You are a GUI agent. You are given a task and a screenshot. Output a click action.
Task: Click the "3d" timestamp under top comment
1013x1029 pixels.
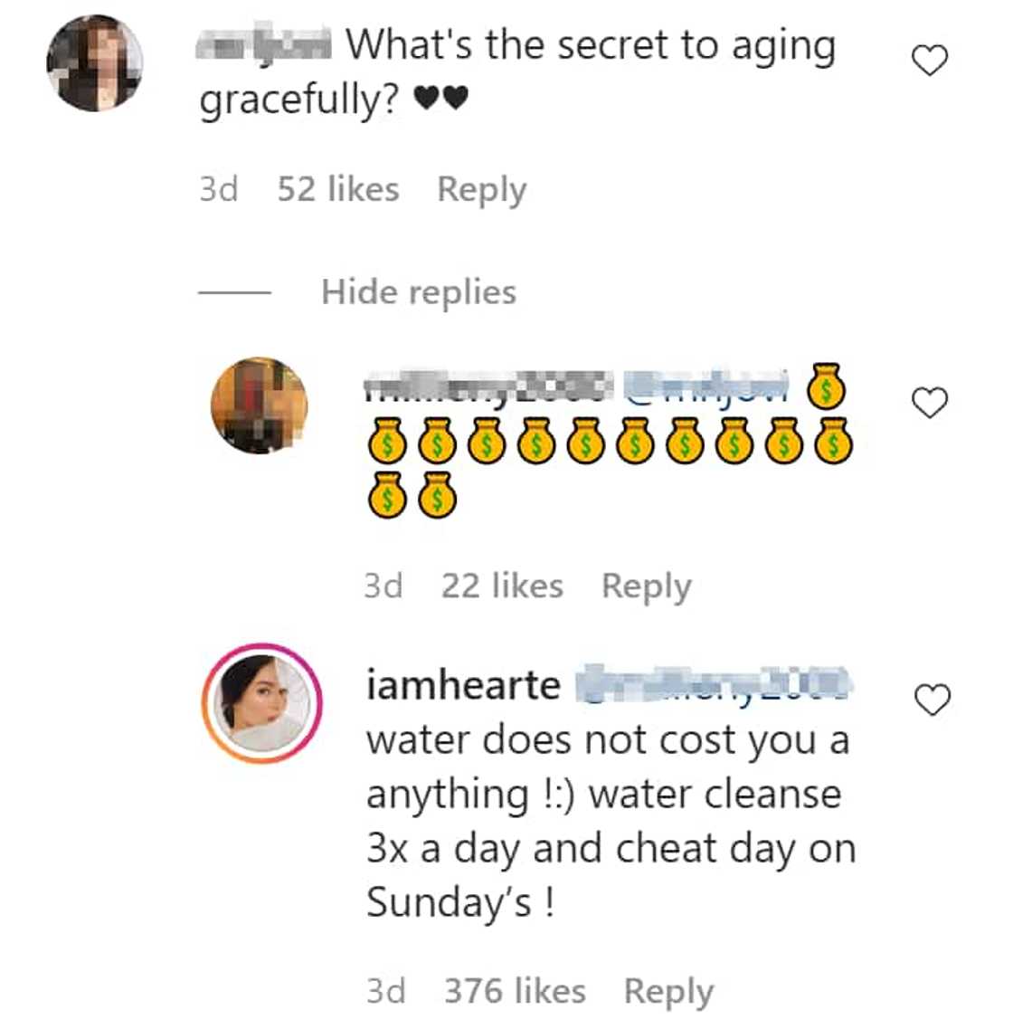pyautogui.click(x=218, y=190)
